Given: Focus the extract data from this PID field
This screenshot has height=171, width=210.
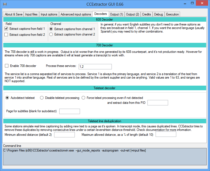Looking at the screenshot, I should [x=157, y=103].
